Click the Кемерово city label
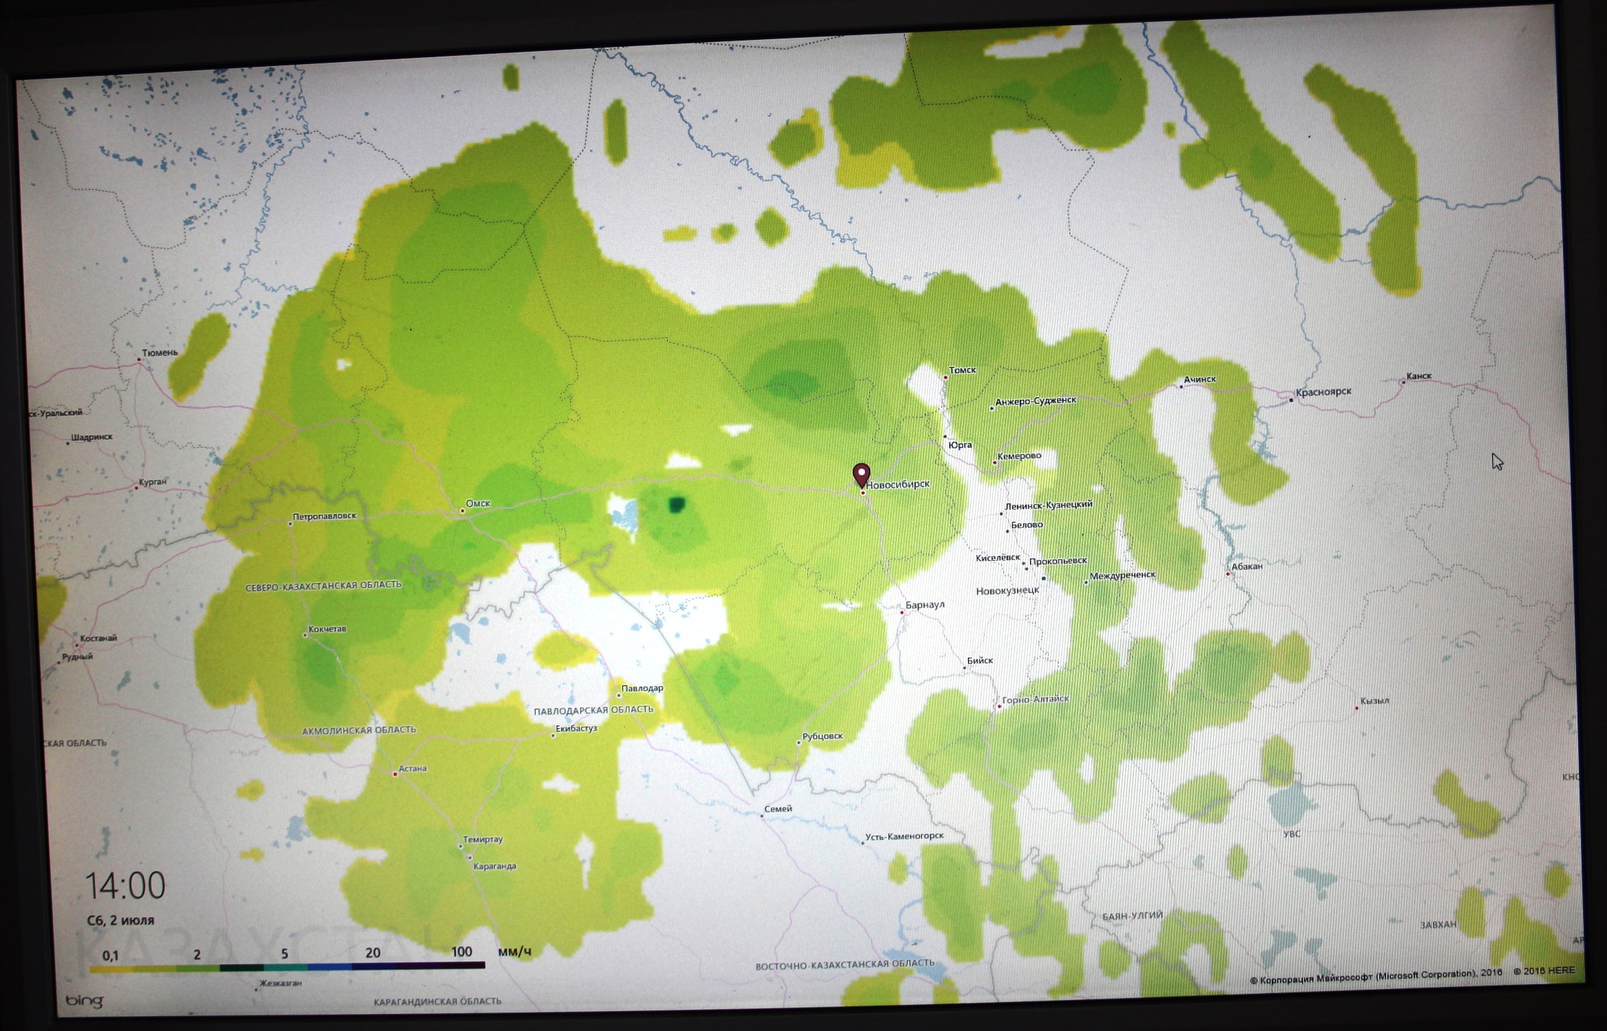 (x=1020, y=456)
